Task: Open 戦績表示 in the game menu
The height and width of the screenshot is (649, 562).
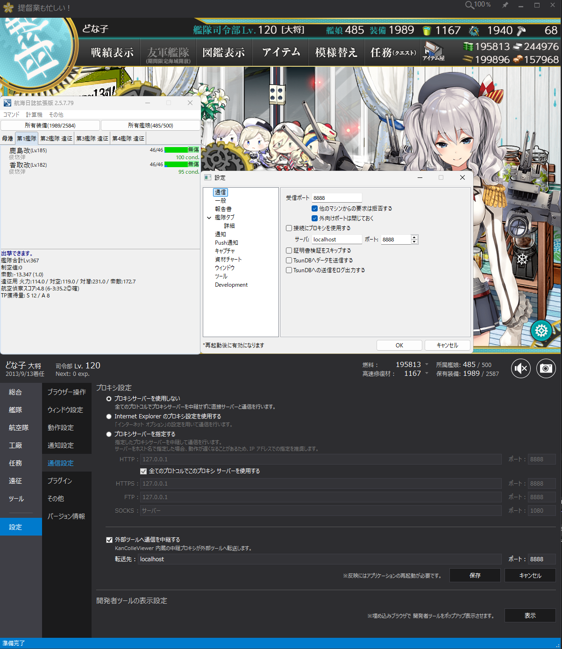Action: (x=112, y=52)
